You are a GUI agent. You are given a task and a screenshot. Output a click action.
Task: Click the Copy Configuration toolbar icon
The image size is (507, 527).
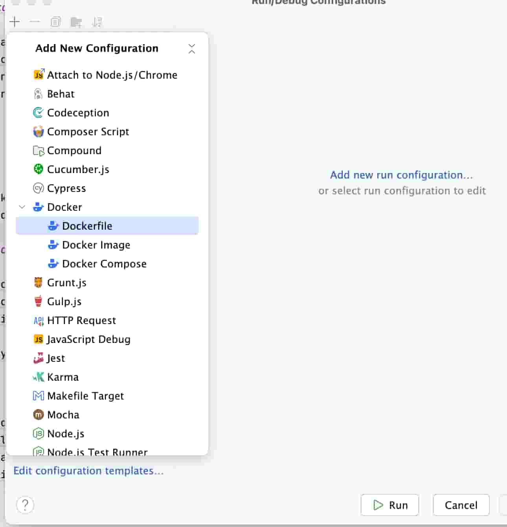coord(55,22)
